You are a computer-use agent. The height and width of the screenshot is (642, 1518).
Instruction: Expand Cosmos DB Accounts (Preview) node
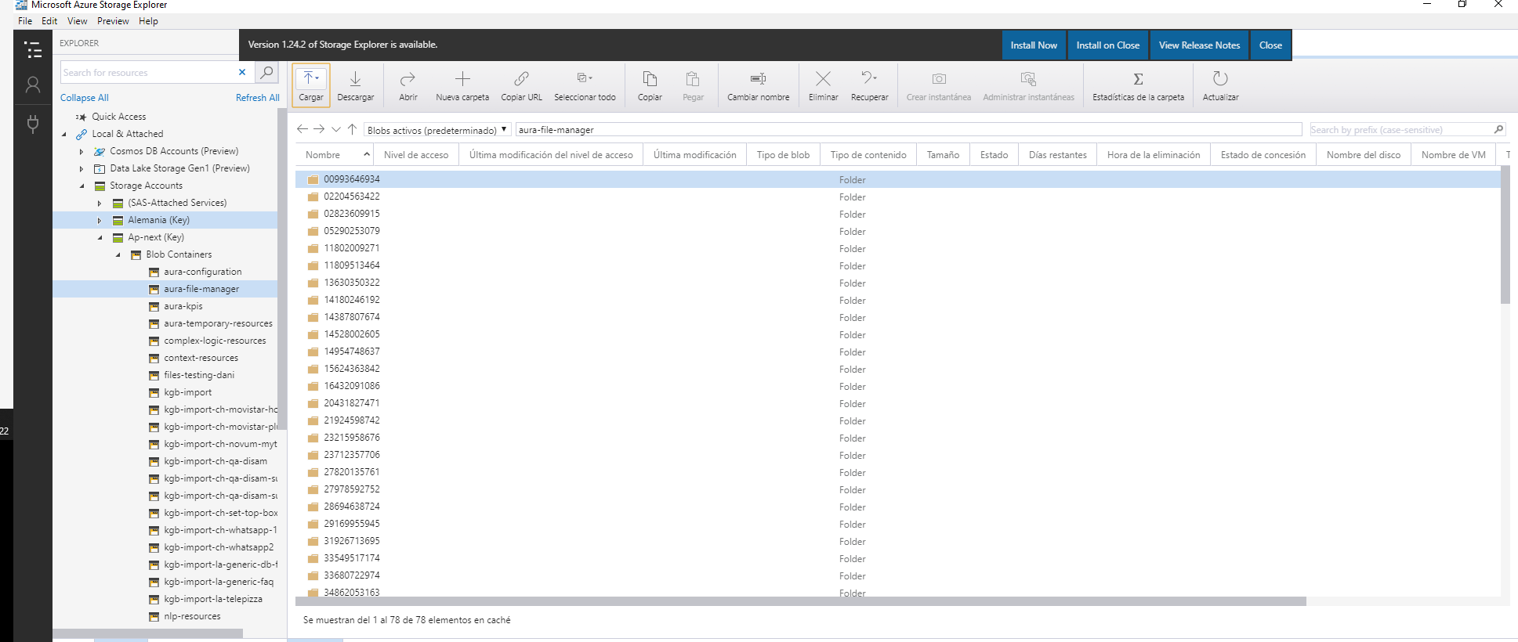(82, 151)
